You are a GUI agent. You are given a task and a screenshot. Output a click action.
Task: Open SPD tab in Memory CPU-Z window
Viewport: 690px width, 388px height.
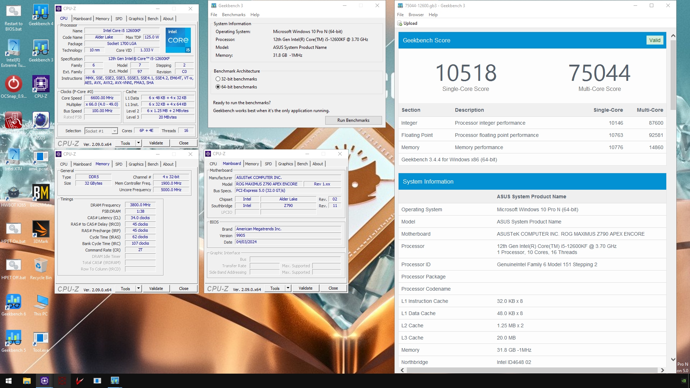119,164
